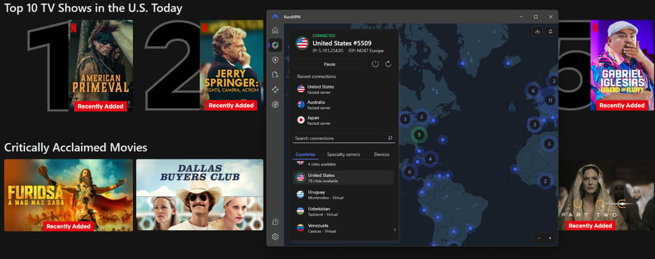
Task: Minimize the NordVPN window
Action: 521,17
